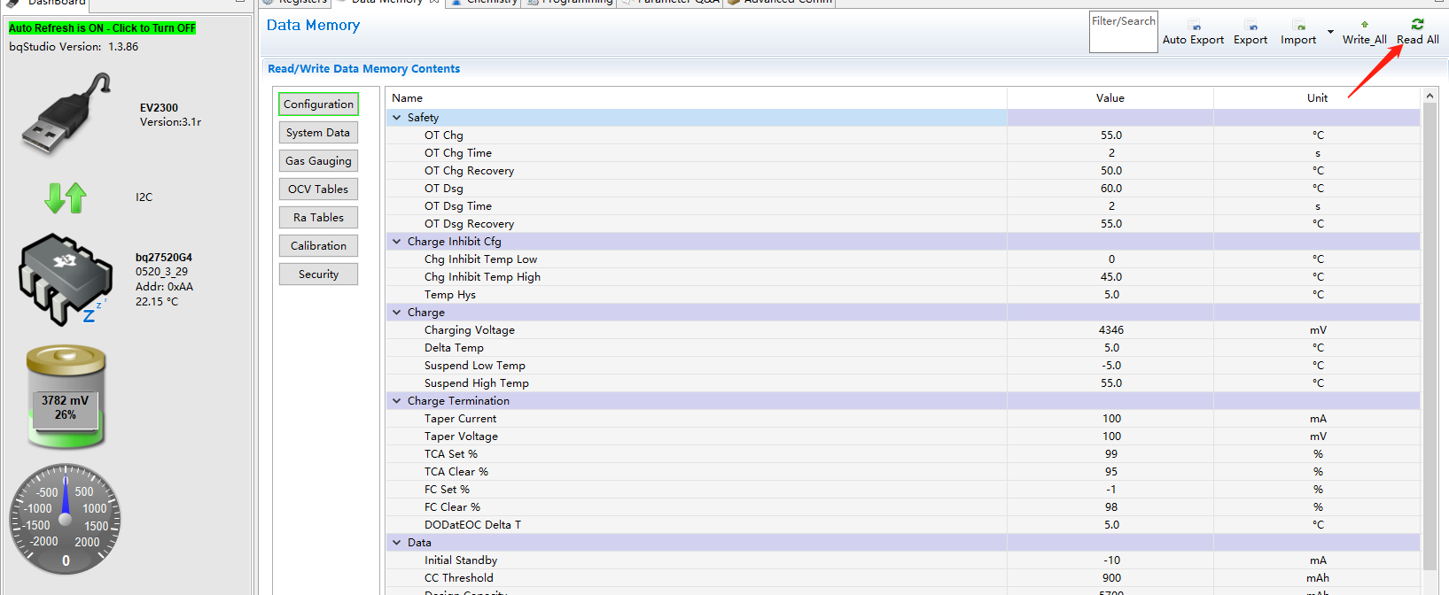Click the EV2300 USB adapter icon

coord(66,113)
